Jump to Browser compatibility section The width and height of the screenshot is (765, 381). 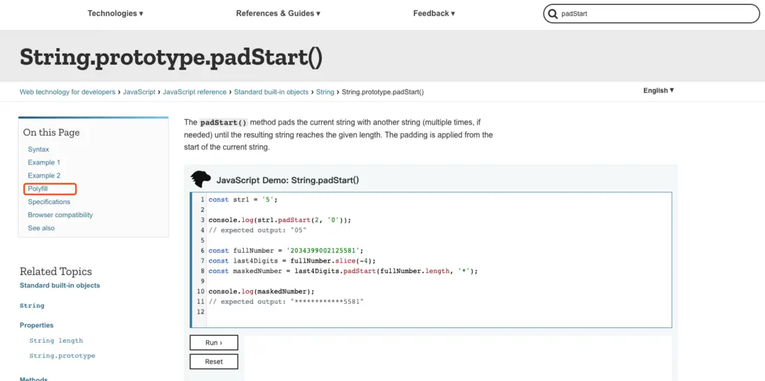(60, 215)
